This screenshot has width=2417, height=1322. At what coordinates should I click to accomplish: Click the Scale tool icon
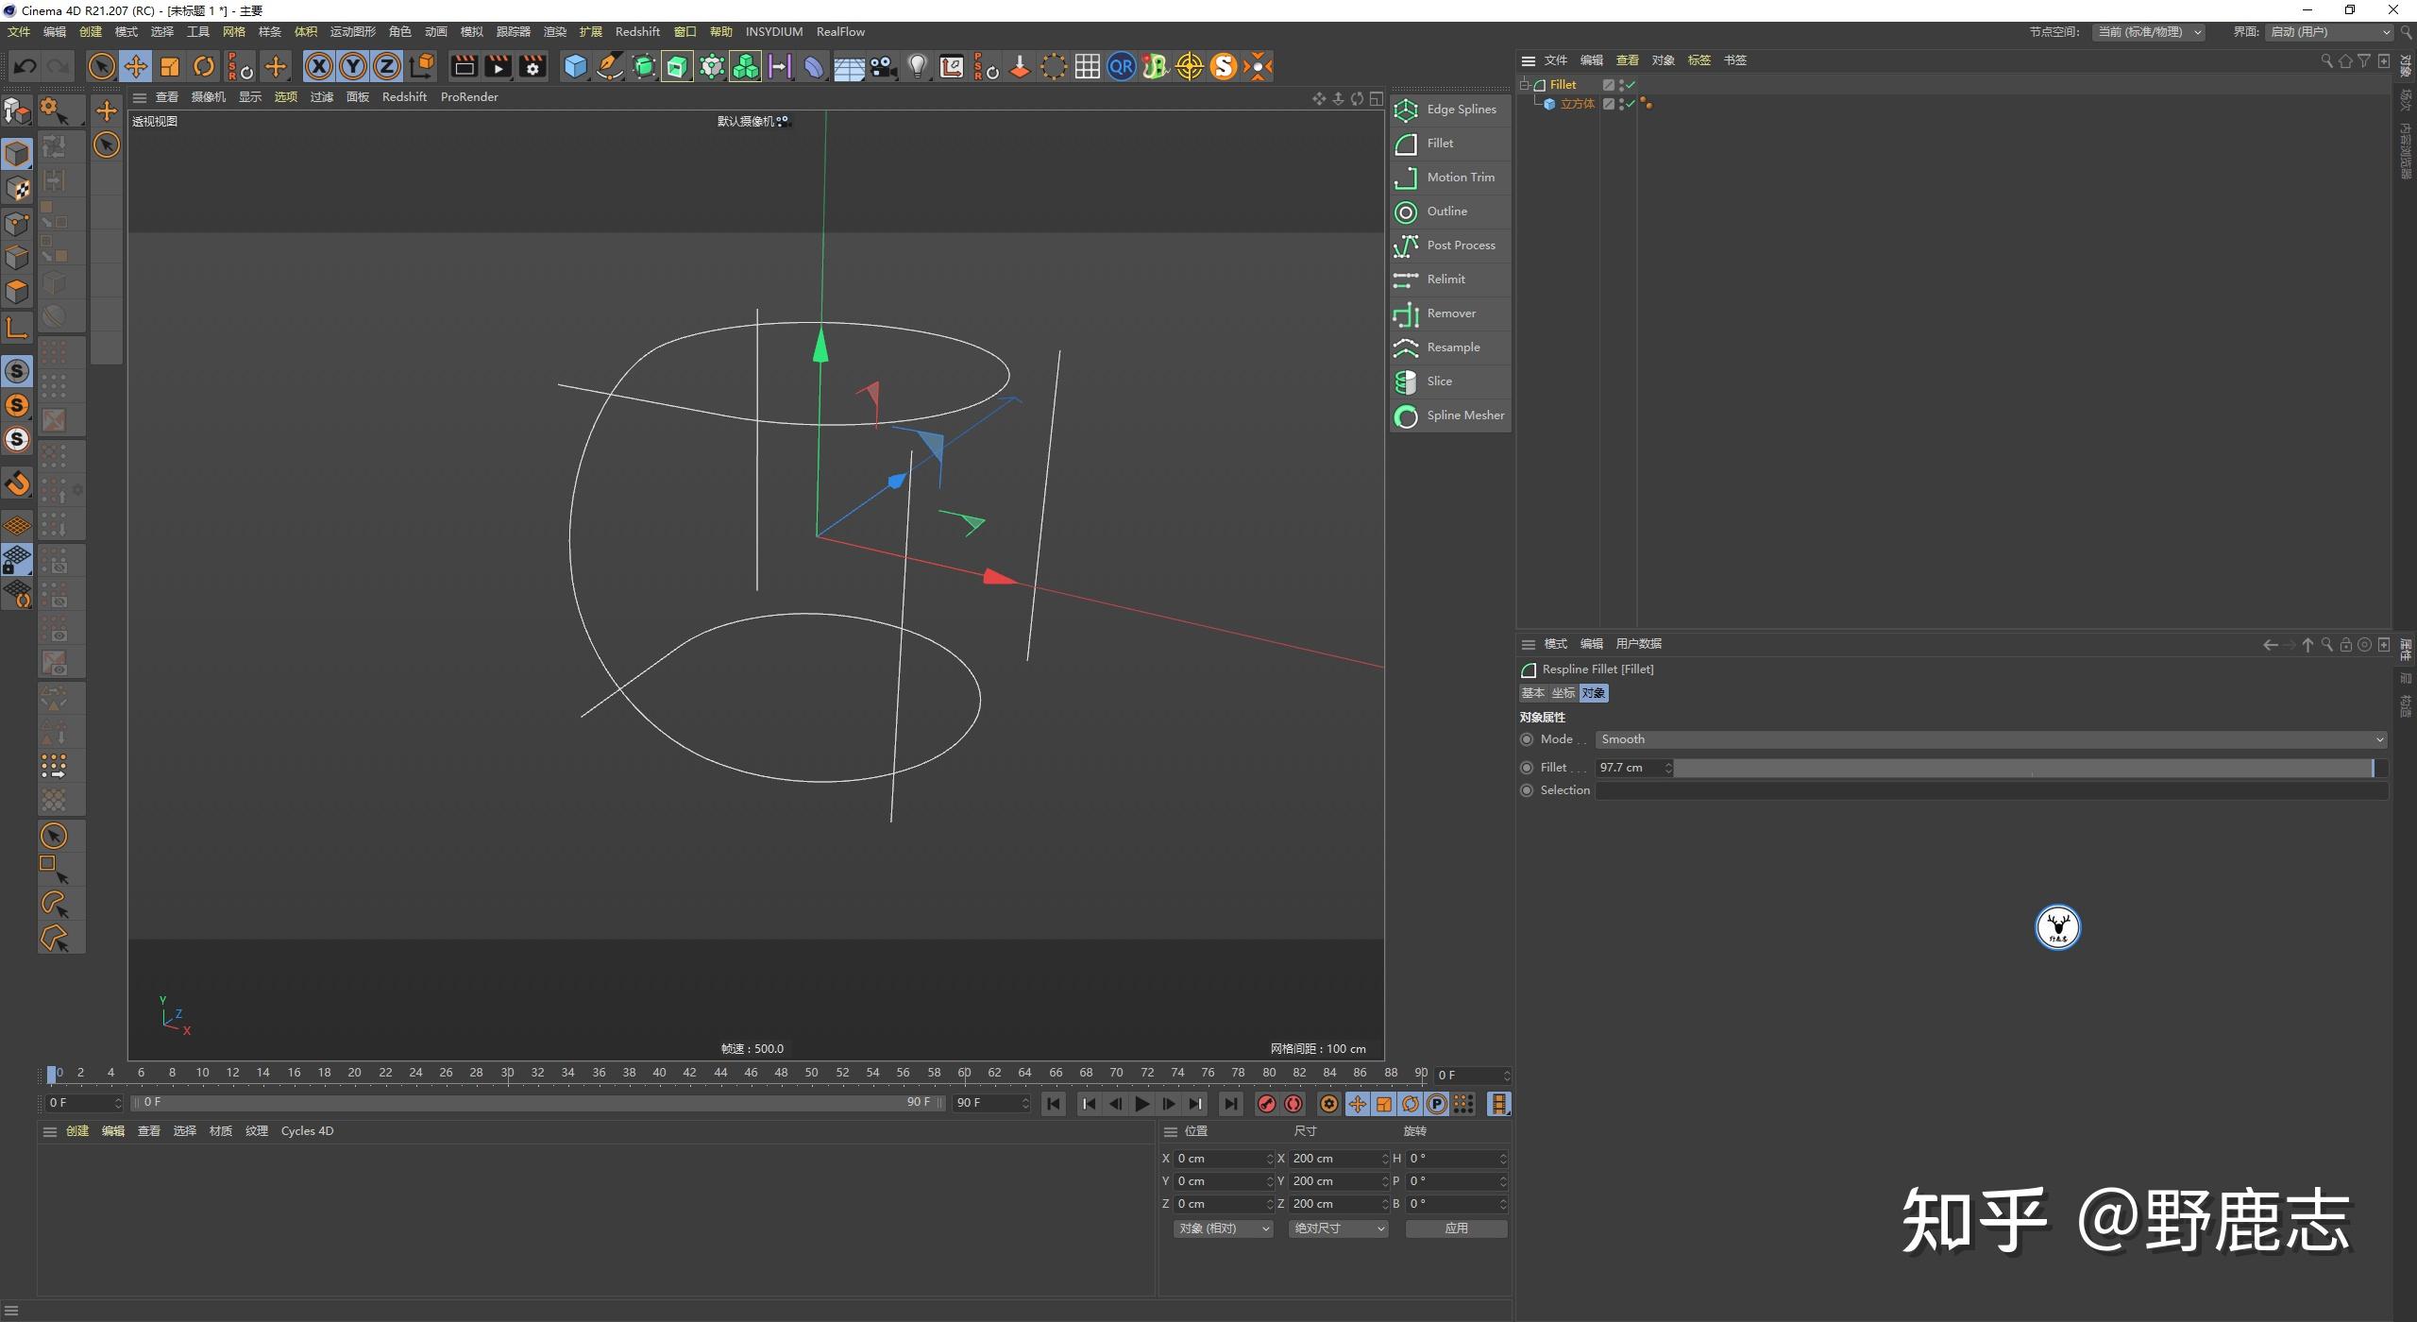point(170,66)
